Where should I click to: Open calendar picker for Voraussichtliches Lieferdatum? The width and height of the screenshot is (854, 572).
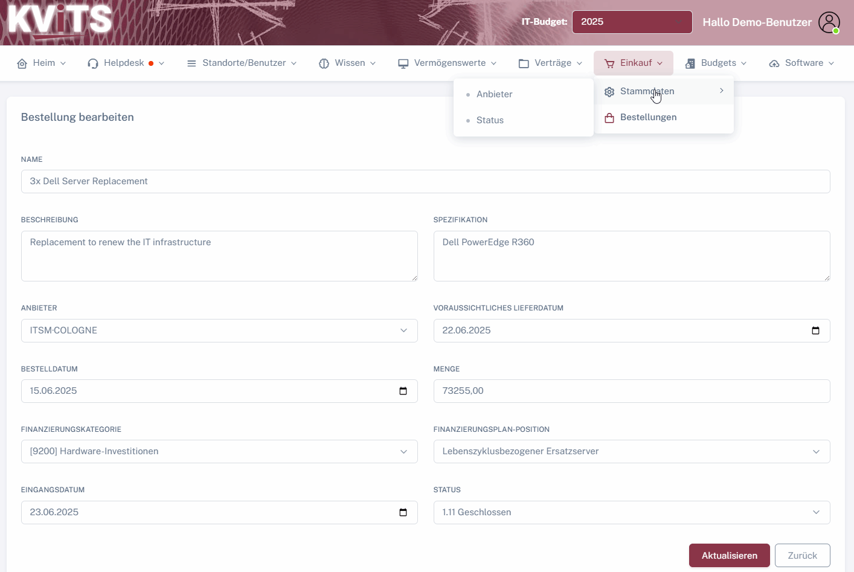point(815,330)
